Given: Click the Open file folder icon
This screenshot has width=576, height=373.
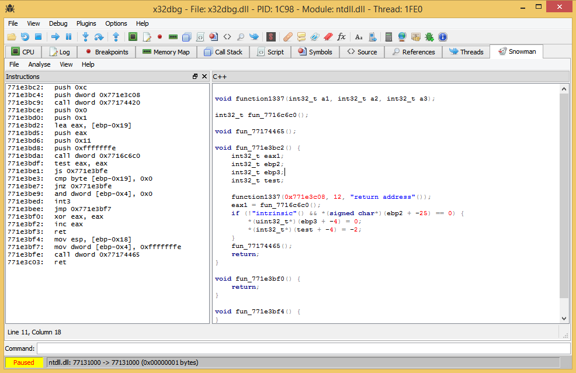Looking at the screenshot, I should [x=12, y=37].
